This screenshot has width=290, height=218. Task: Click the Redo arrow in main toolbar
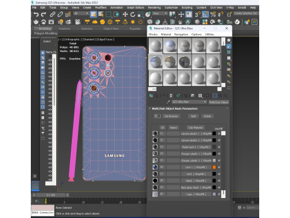pos(43,15)
